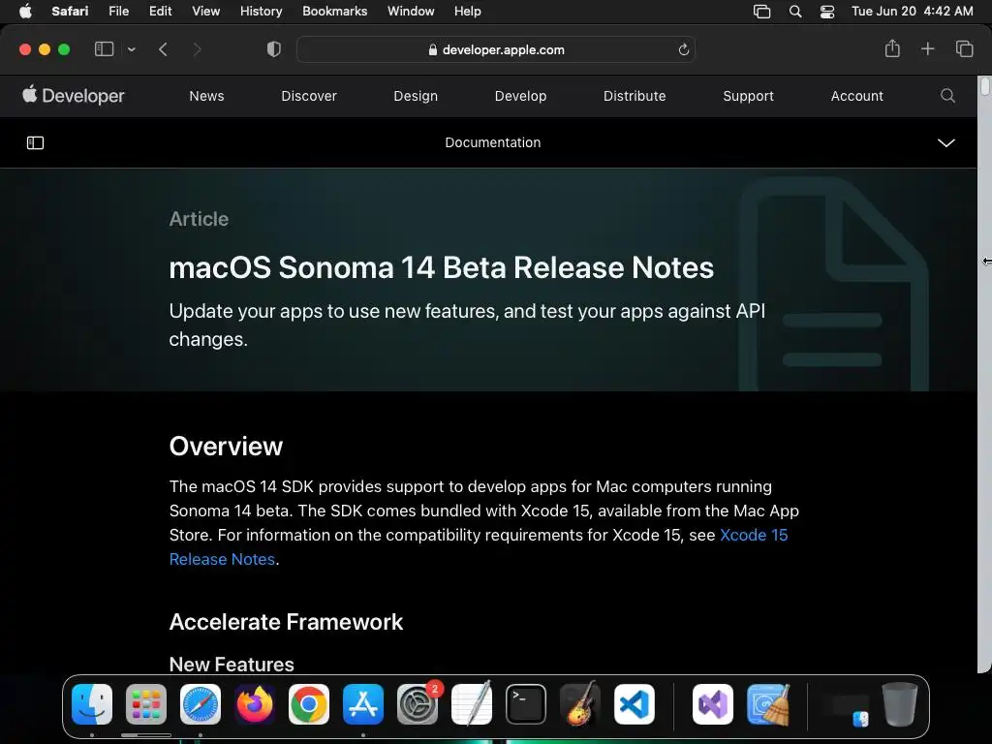Open Control Center
Image resolution: width=992 pixels, height=744 pixels.
(827, 12)
